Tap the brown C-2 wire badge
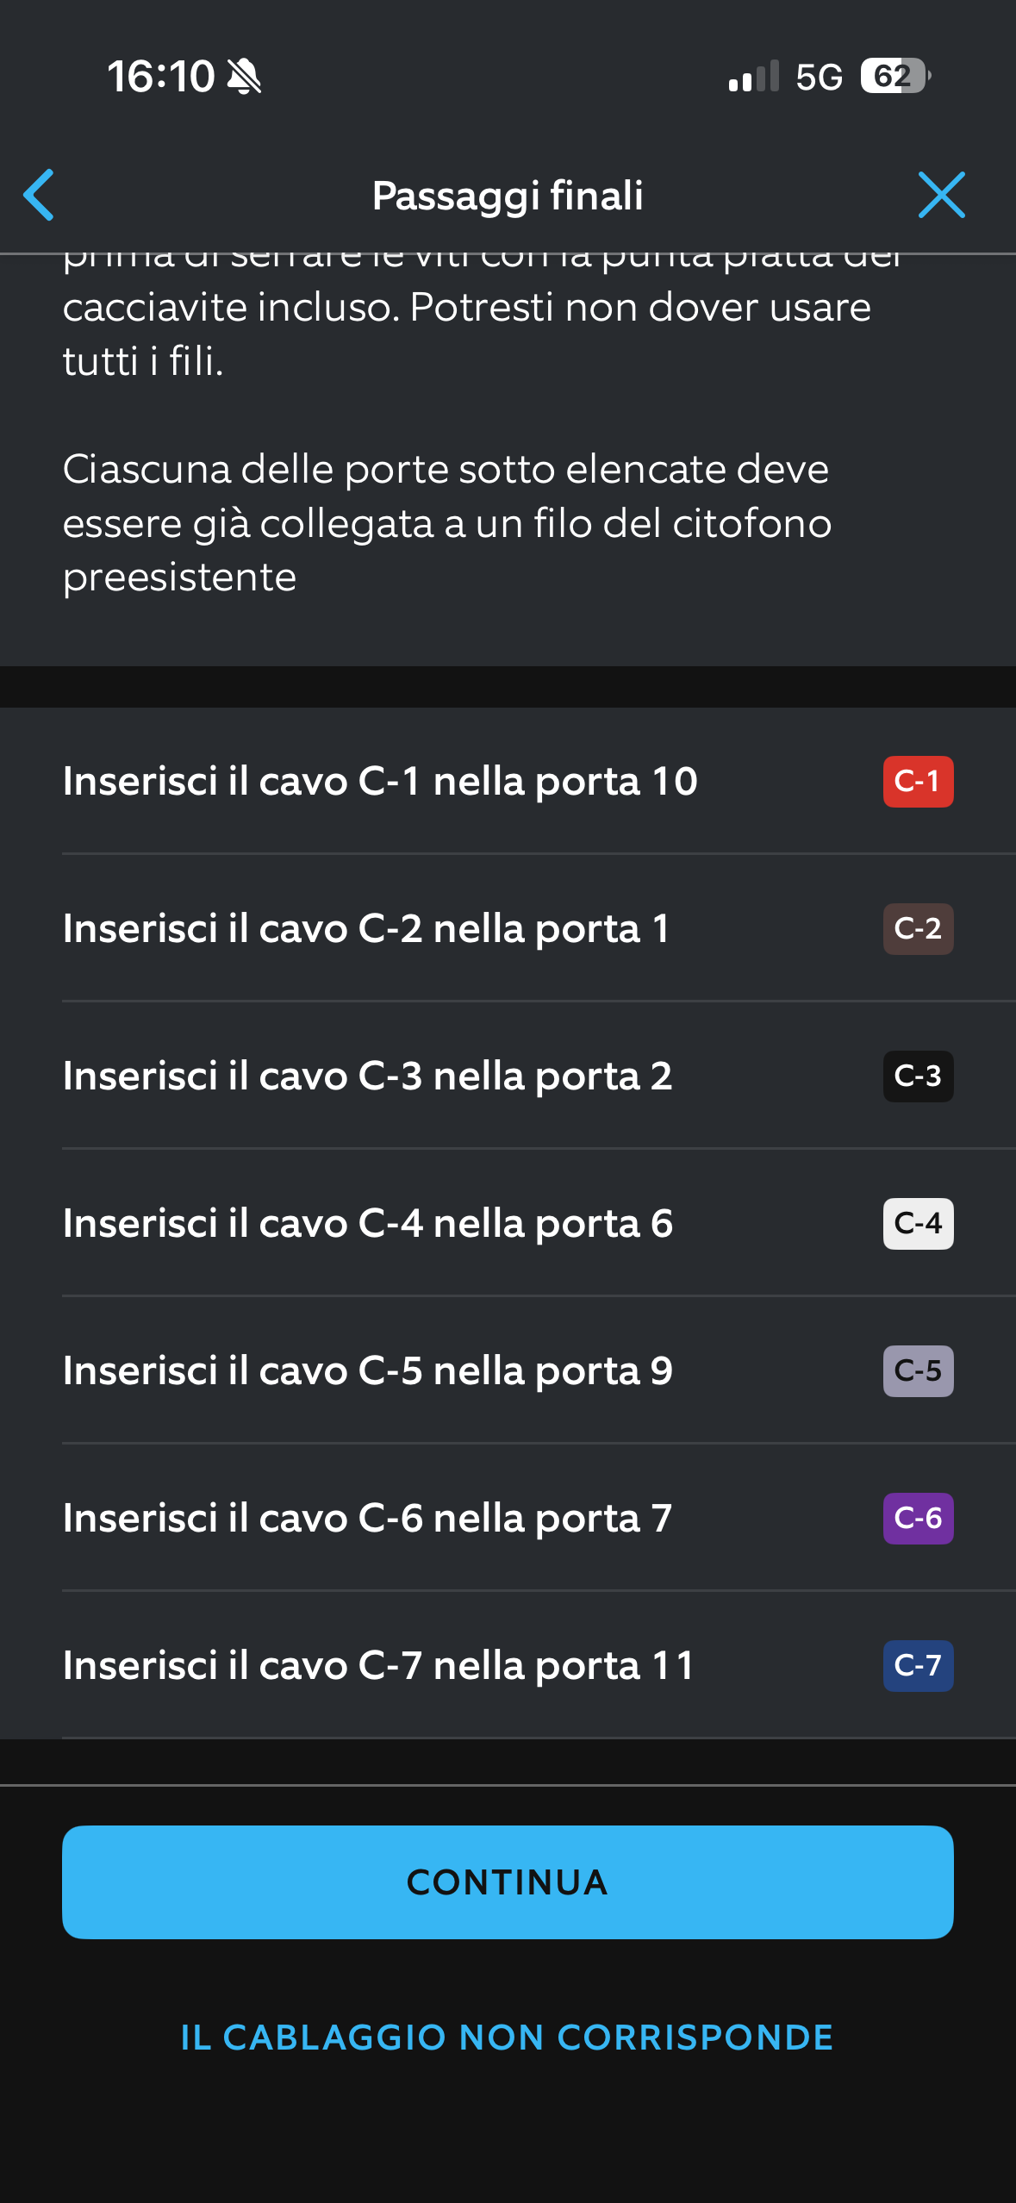This screenshot has width=1016, height=2203. click(918, 929)
